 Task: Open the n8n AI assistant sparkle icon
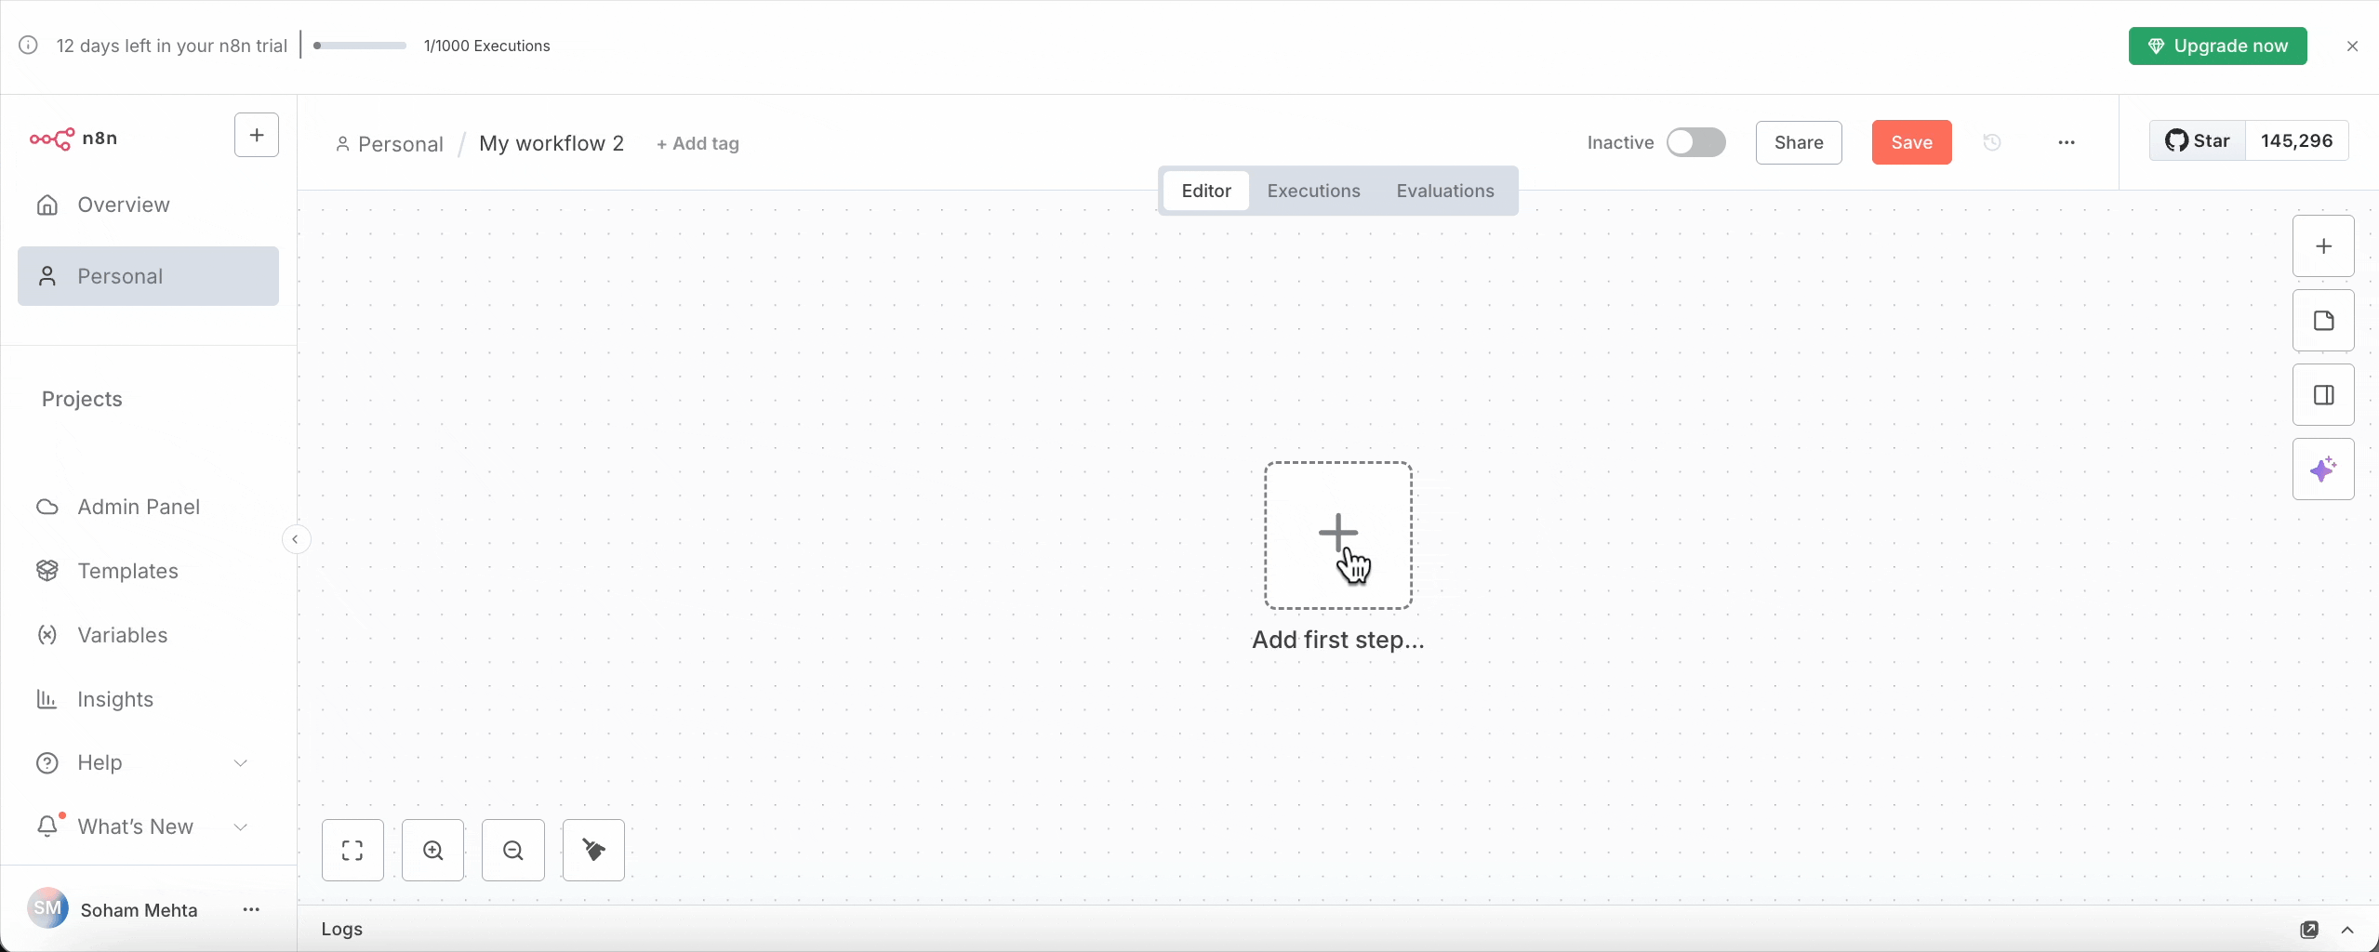coord(2323,469)
